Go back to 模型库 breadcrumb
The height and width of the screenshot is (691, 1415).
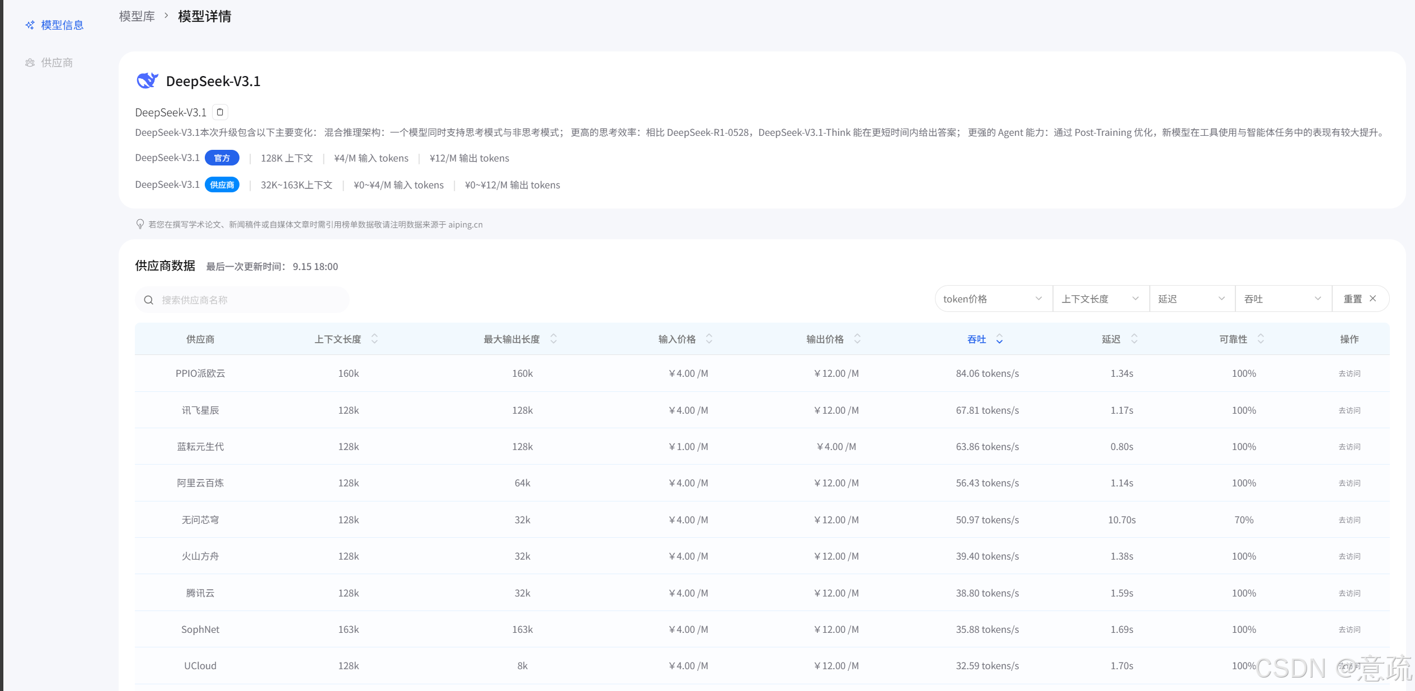137,17
